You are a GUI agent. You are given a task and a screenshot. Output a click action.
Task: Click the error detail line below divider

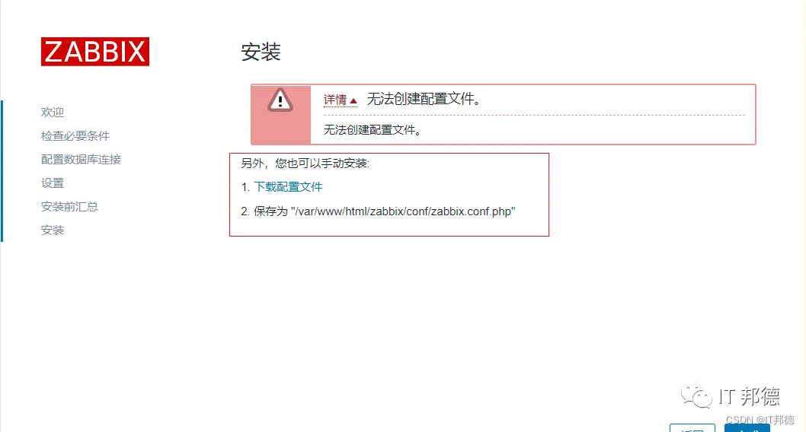pos(373,130)
